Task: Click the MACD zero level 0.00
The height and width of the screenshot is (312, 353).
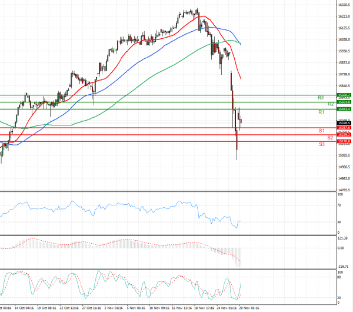Action: point(341,248)
